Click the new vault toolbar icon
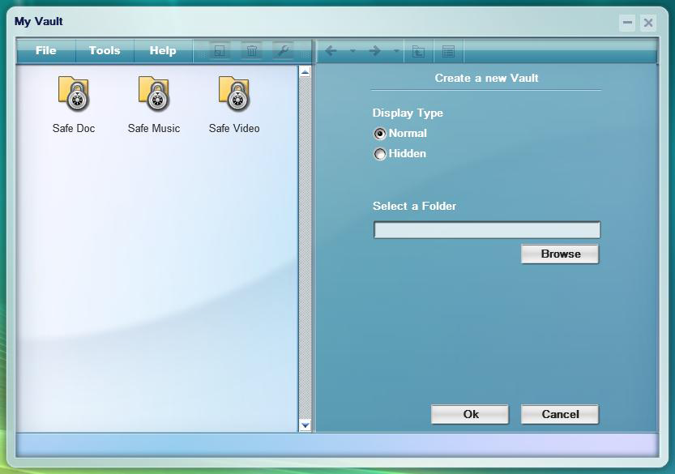 point(220,51)
